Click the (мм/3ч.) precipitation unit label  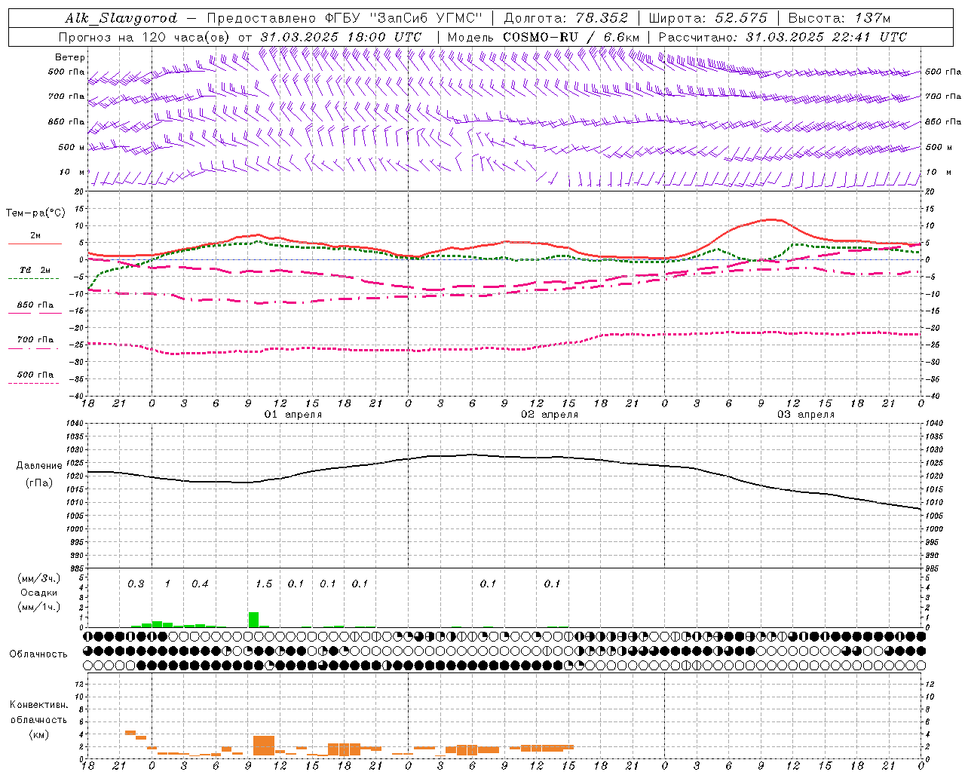coord(39,579)
